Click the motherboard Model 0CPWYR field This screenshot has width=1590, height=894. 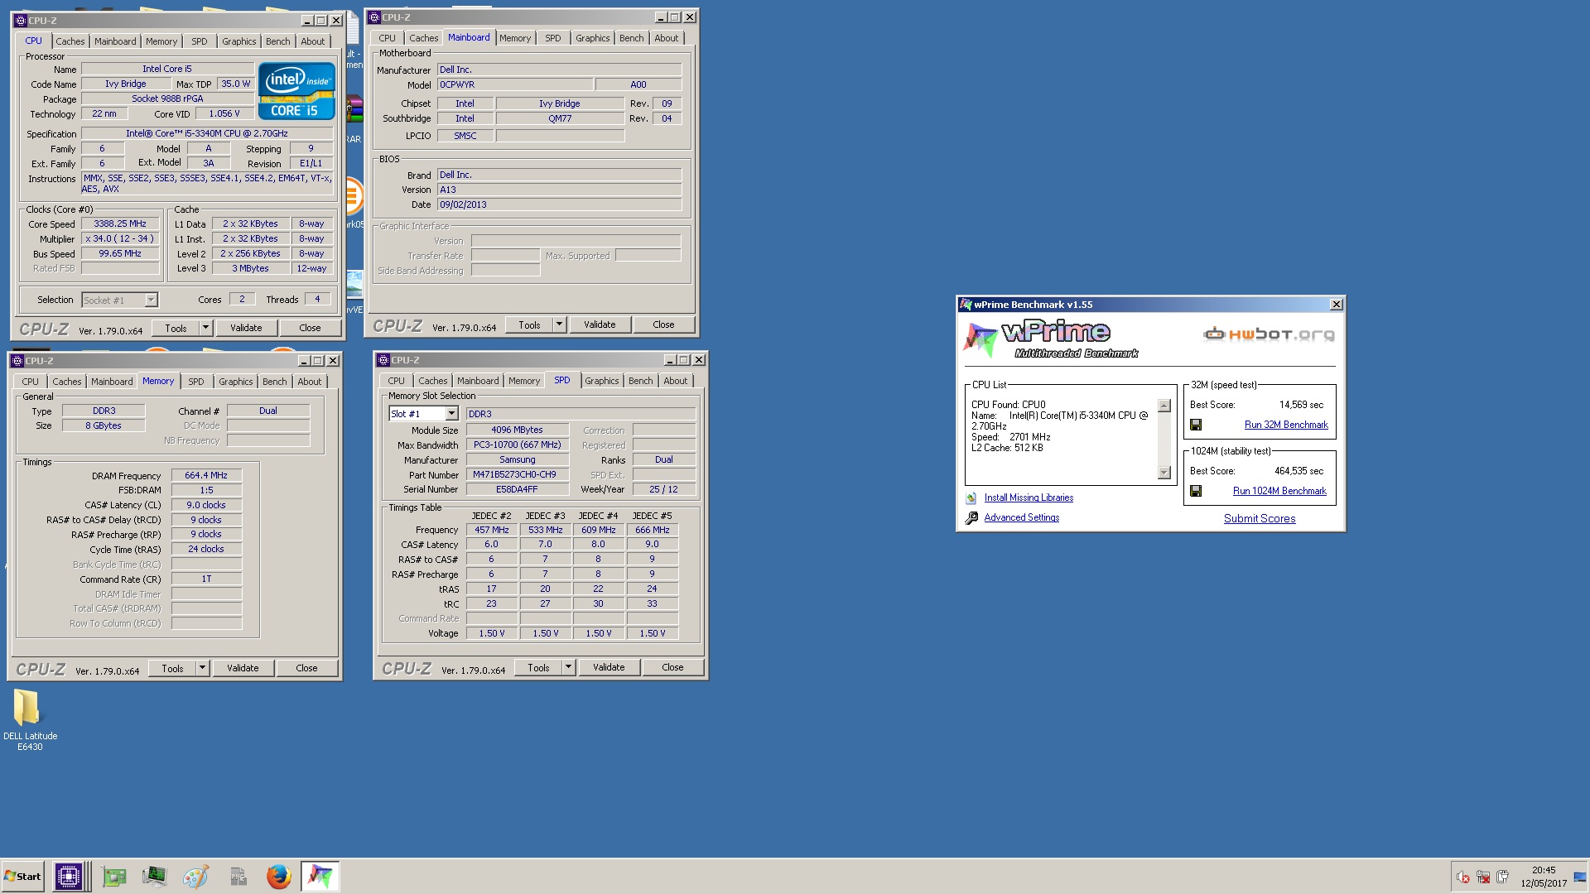click(515, 84)
